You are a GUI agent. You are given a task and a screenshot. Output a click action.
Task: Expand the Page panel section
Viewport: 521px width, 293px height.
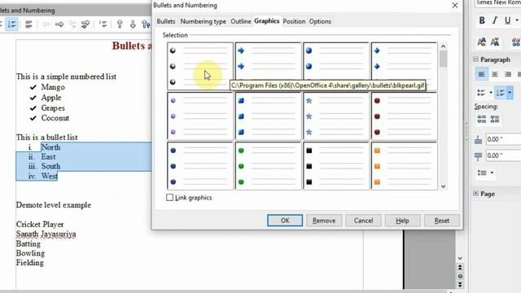(x=475, y=194)
